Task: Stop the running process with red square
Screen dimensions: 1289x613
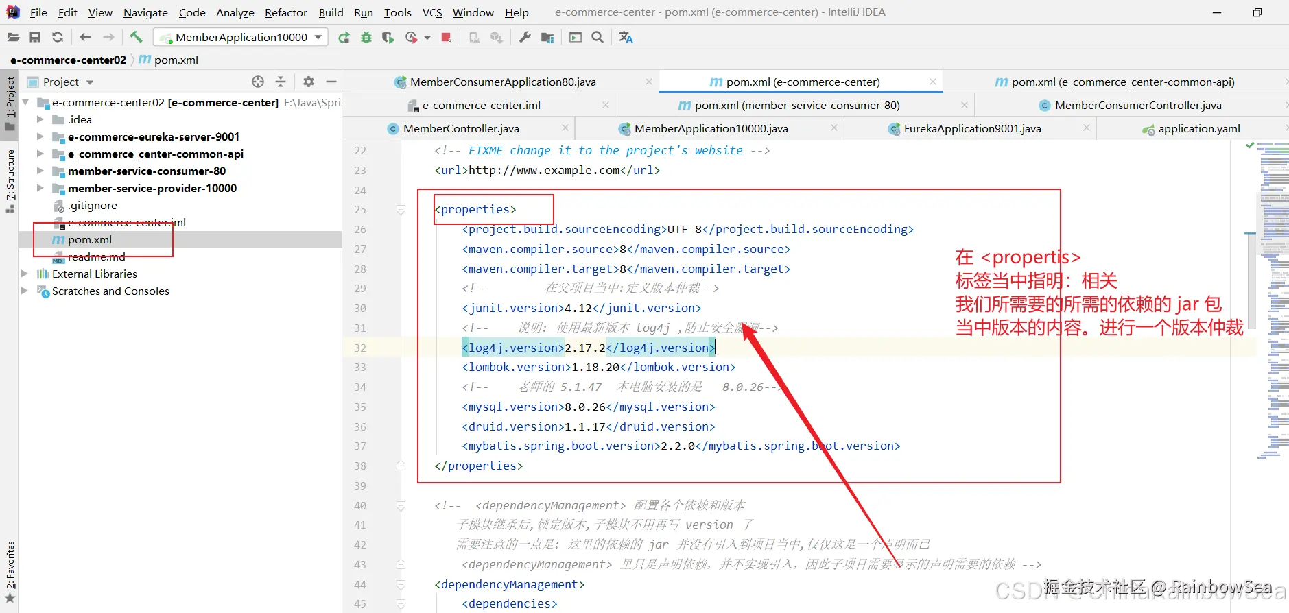Action: click(x=446, y=37)
